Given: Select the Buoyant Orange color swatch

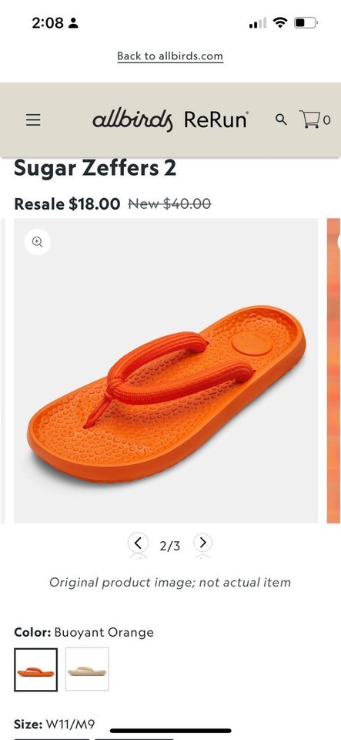Looking at the screenshot, I should 36,669.
